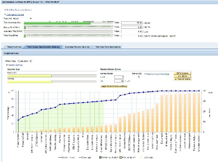Click the All Ranked Nodes button
Viewport: 218px width, 163px height.
(182, 79)
